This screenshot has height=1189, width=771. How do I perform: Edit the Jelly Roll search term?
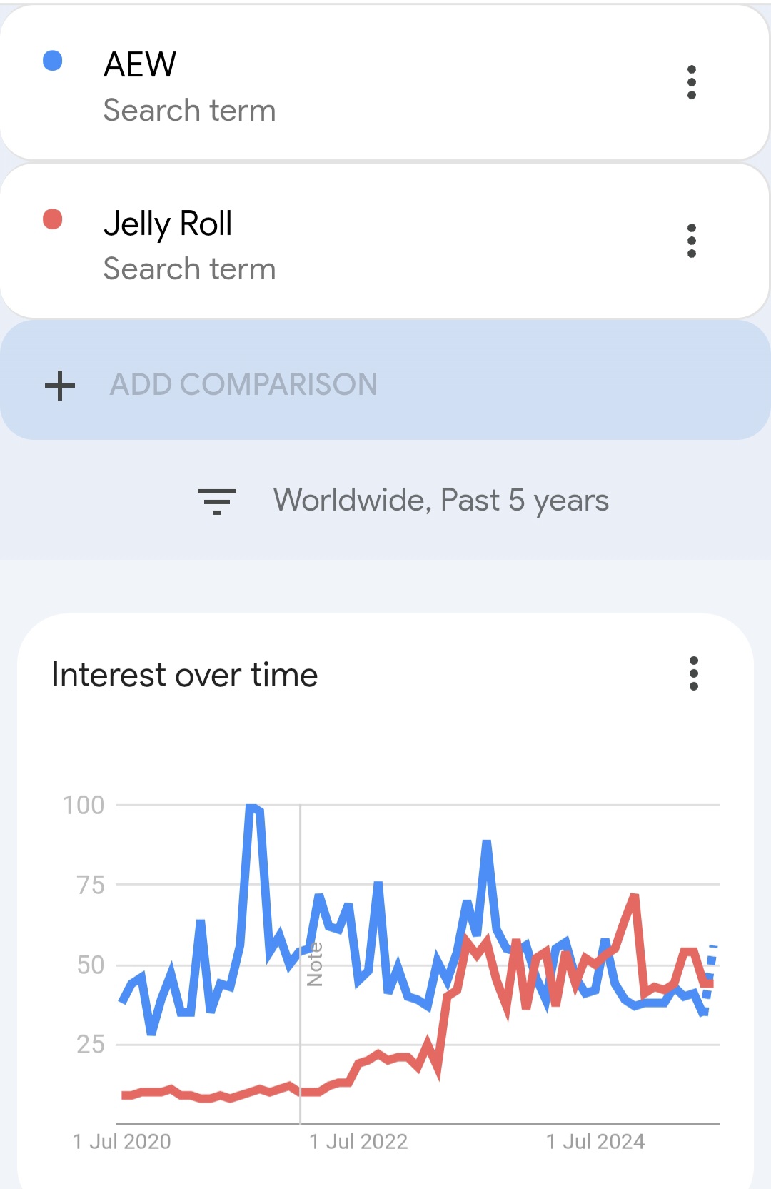pyautogui.click(x=168, y=224)
